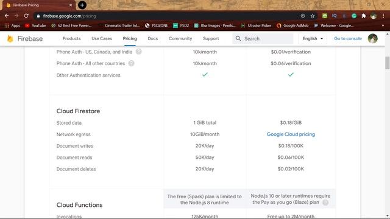Open the Products menu

tap(72, 38)
